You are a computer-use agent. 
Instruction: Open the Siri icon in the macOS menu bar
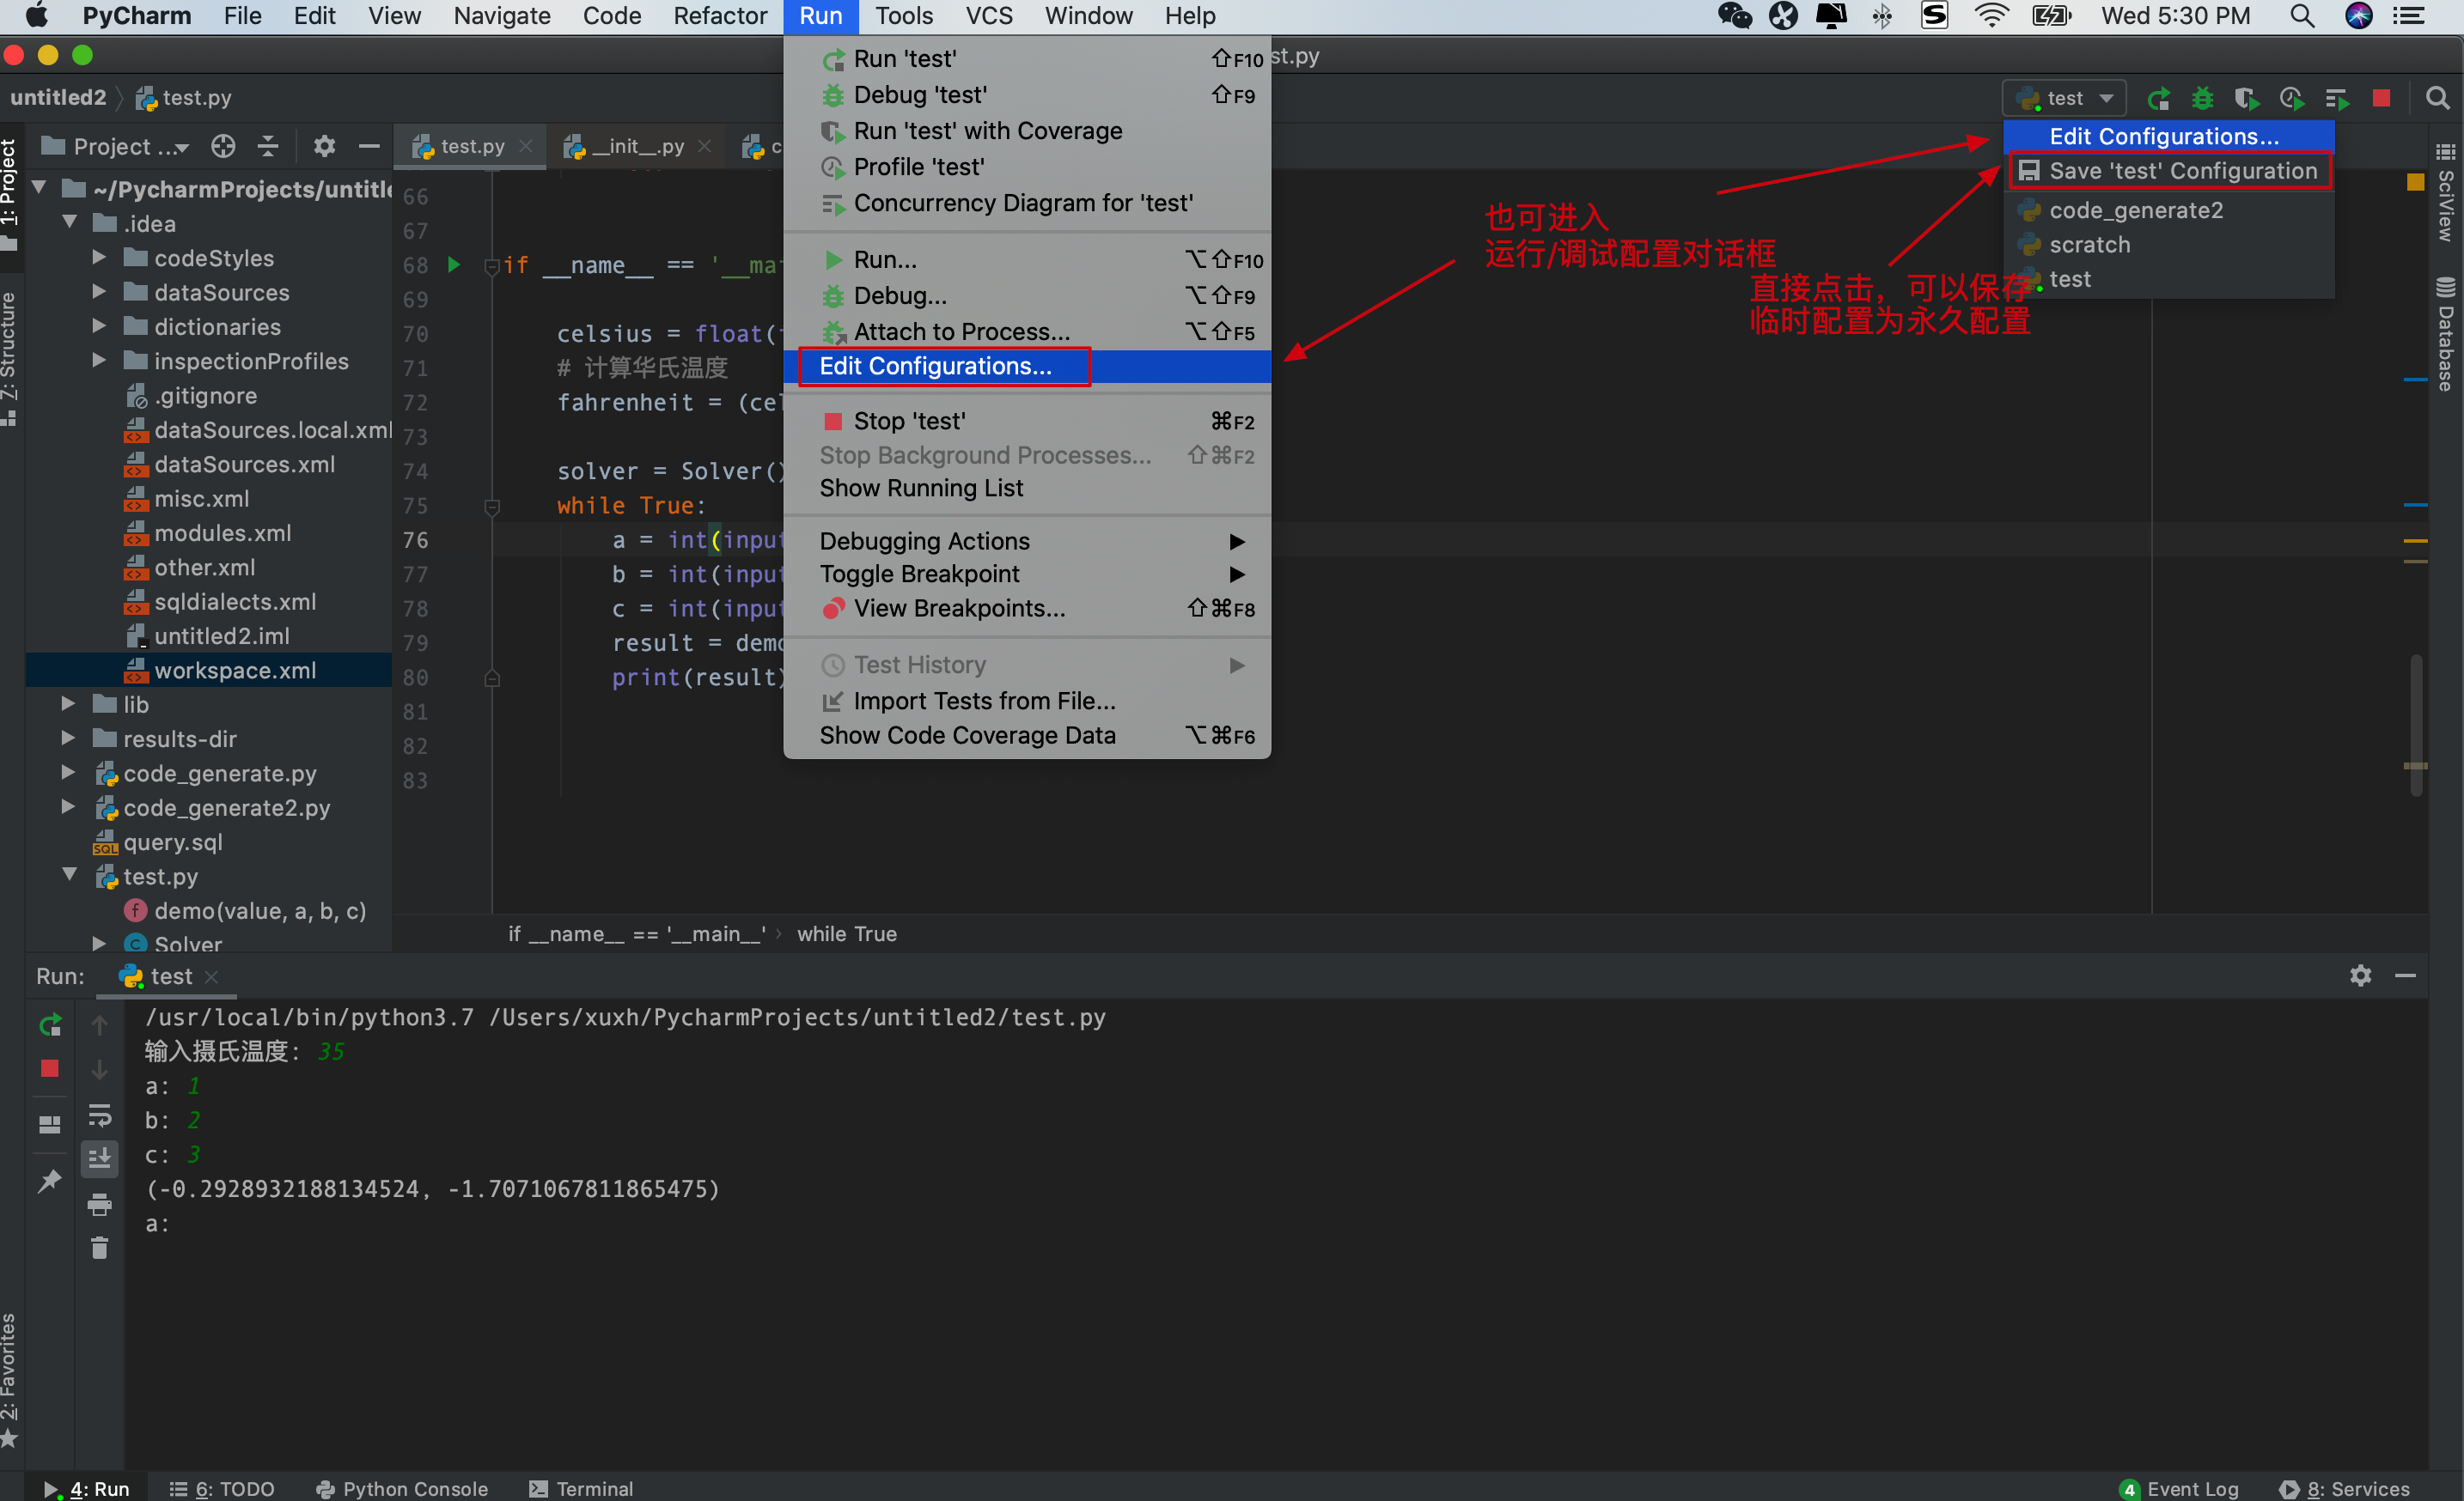coord(2359,16)
